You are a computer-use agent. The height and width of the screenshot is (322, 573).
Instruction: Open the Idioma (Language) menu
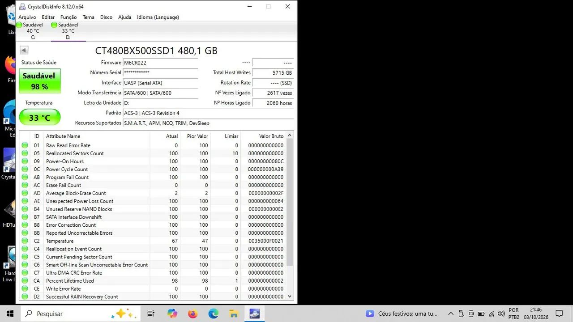click(x=158, y=17)
